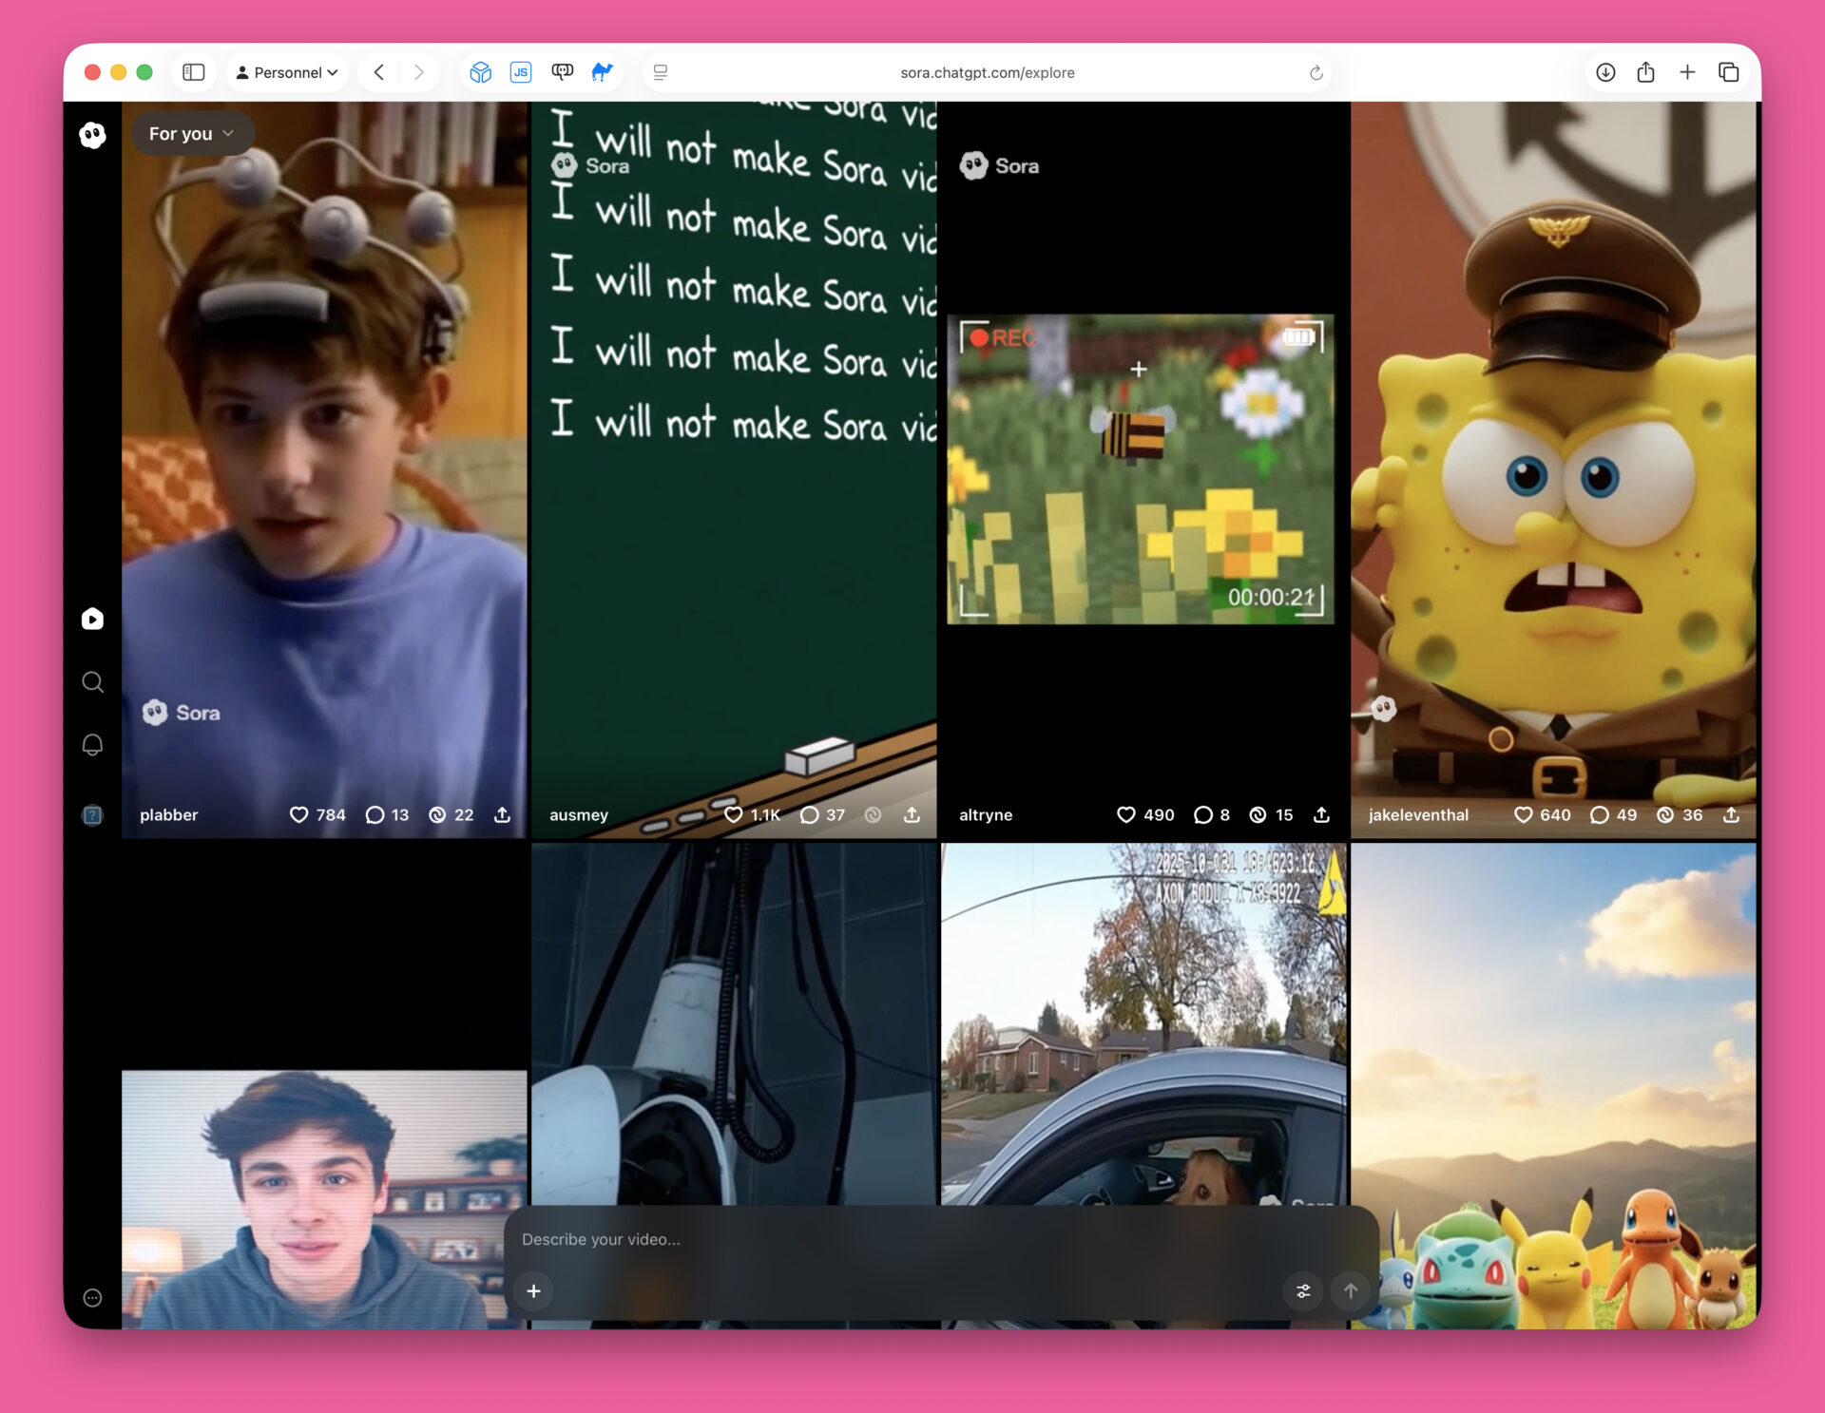Open the video feed icon in sidebar

coord(92,620)
